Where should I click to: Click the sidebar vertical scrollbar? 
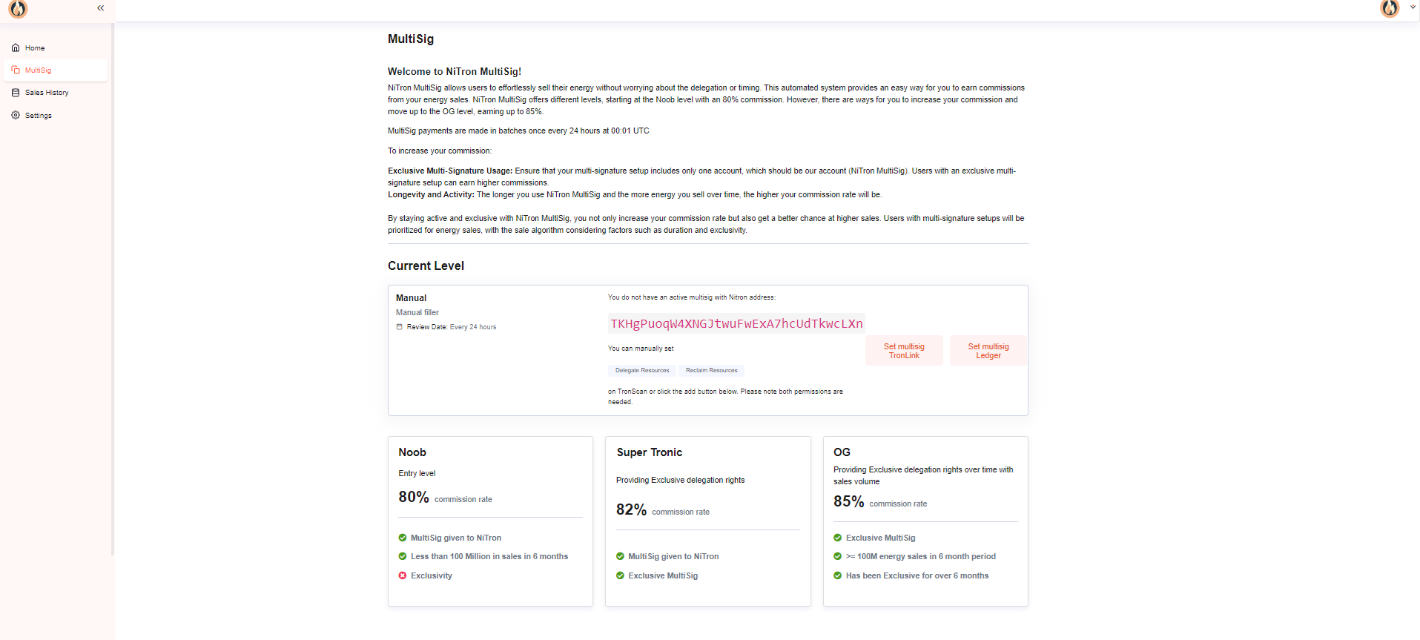[x=113, y=289]
